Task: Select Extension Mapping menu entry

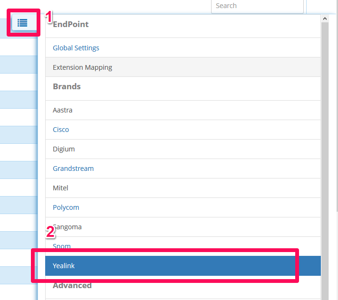Action: point(183,67)
